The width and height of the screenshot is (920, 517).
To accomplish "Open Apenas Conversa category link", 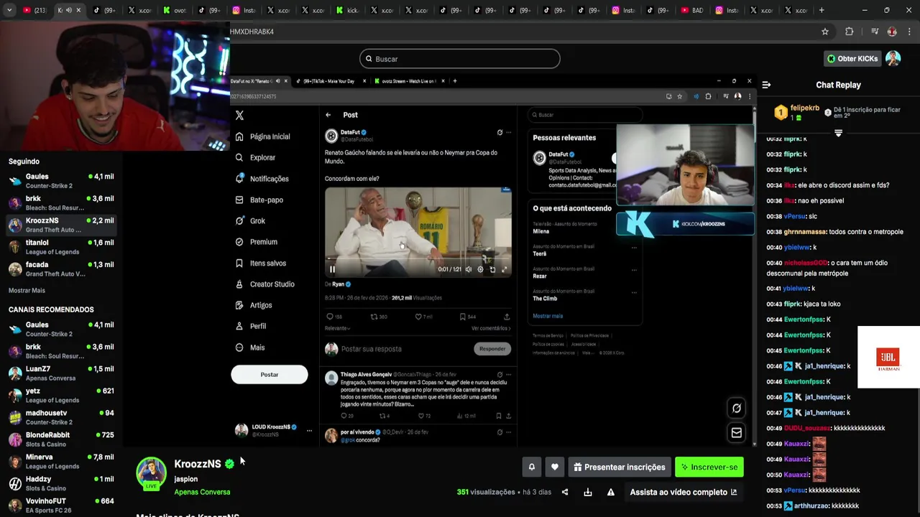I will pos(202,492).
